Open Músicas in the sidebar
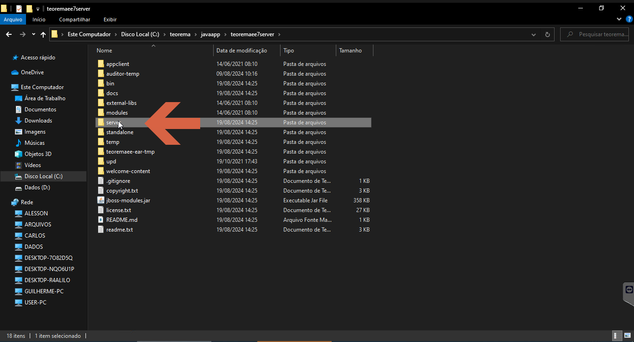Image resolution: width=634 pixels, height=342 pixels. click(34, 143)
